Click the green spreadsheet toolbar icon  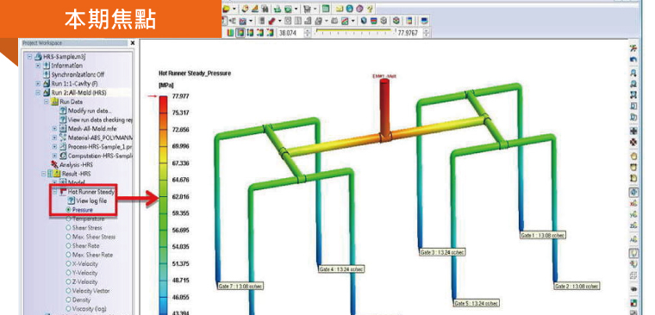pos(327,9)
